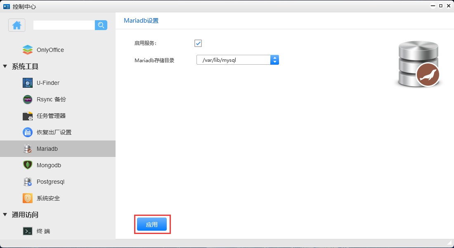Toggle the 启用服务 checkbox
The image size is (454, 248).
[x=198, y=43]
